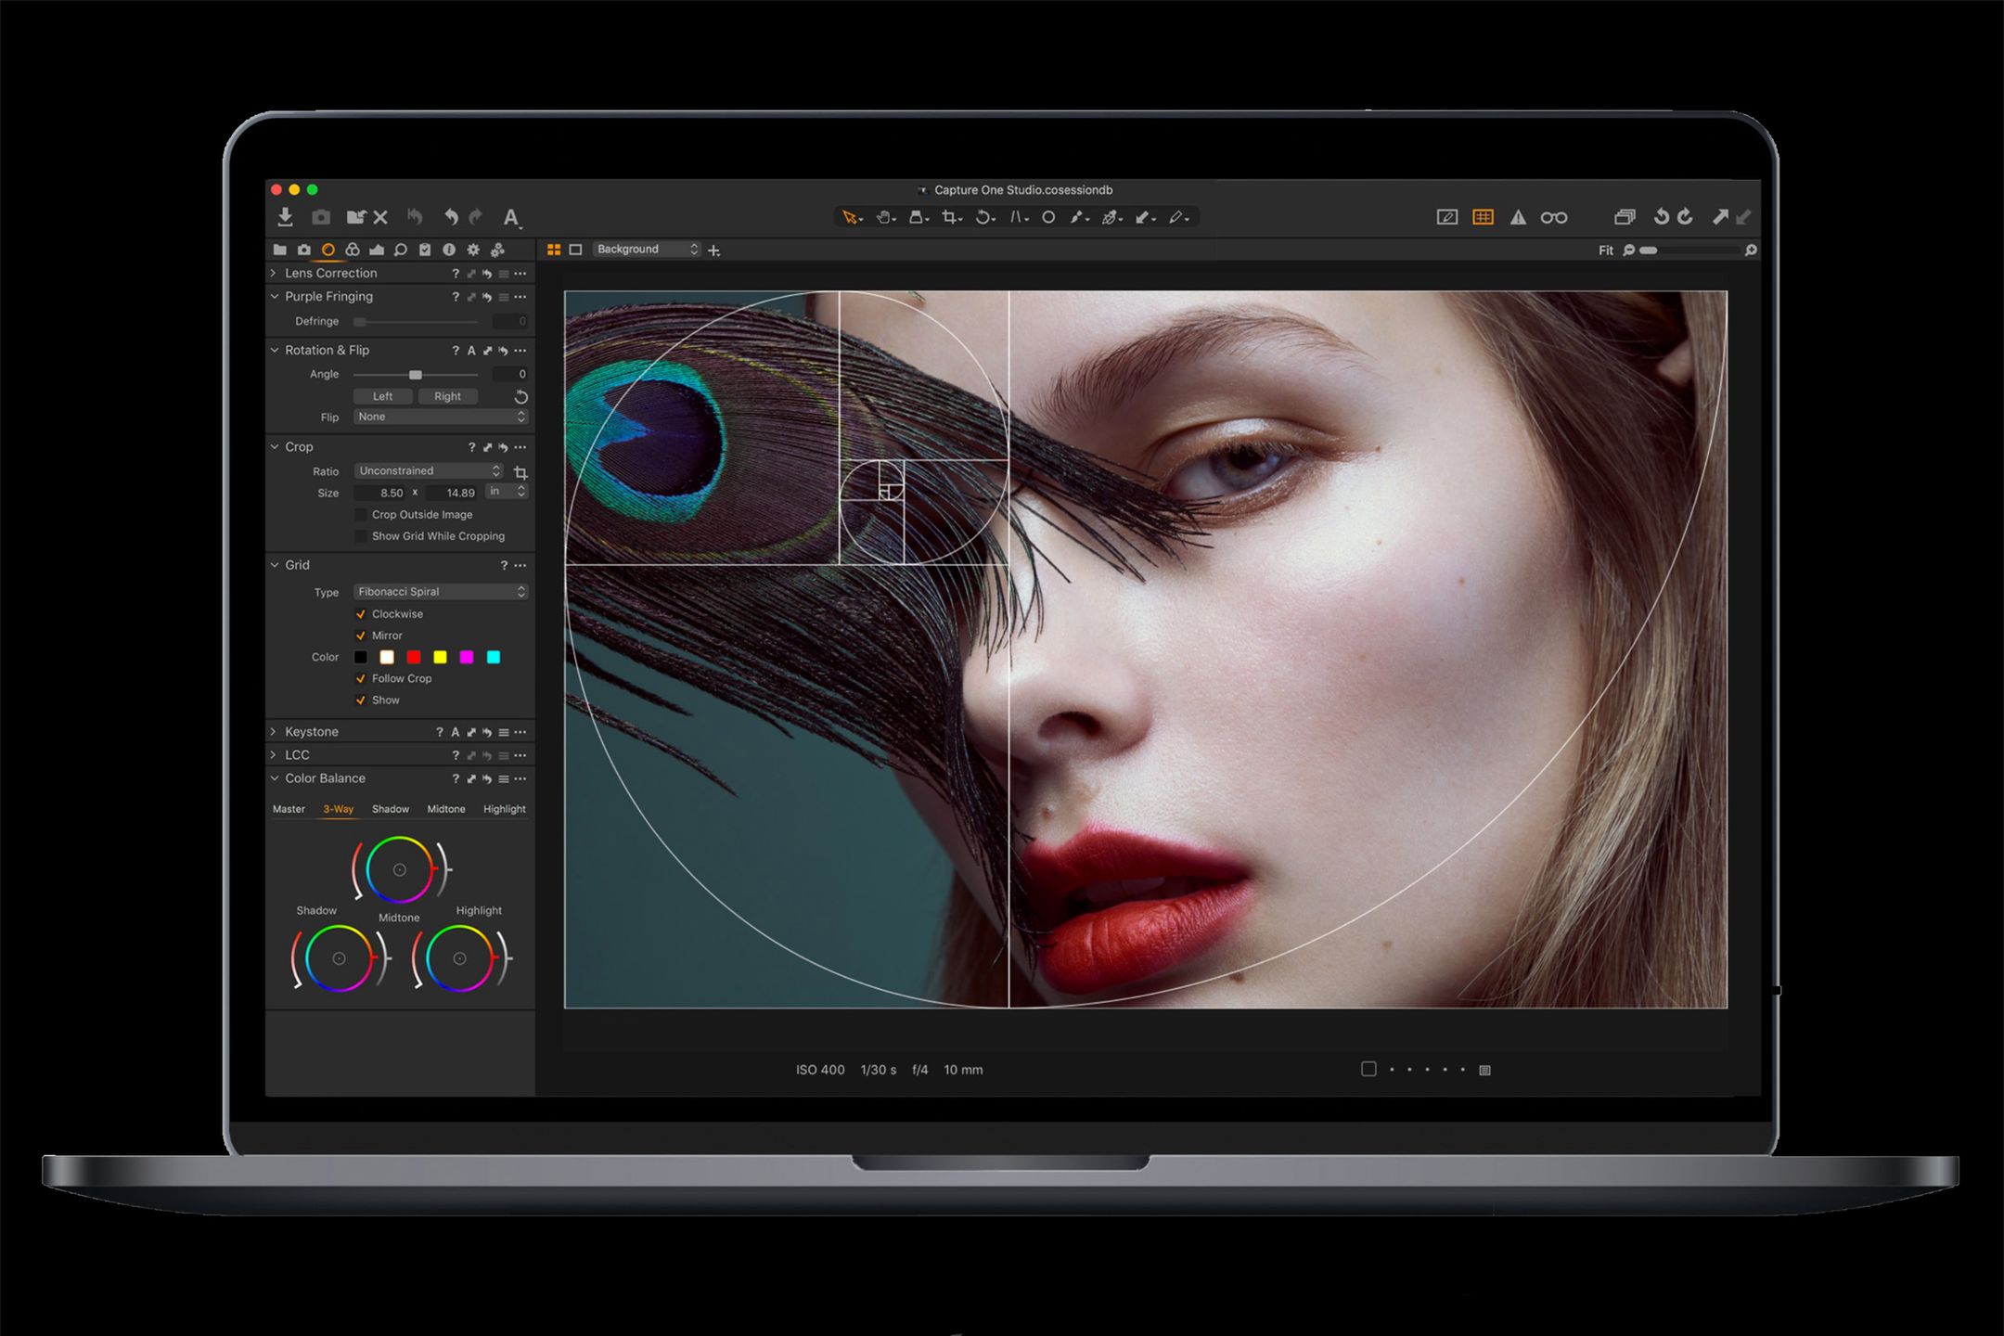Expand the LCC panel
This screenshot has width=2004, height=1336.
tap(274, 755)
